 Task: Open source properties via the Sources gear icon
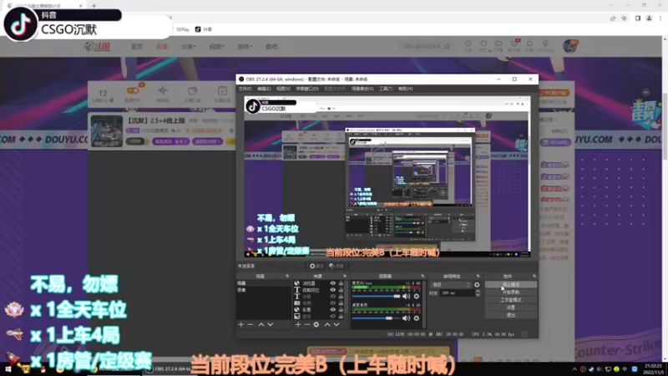click(316, 325)
